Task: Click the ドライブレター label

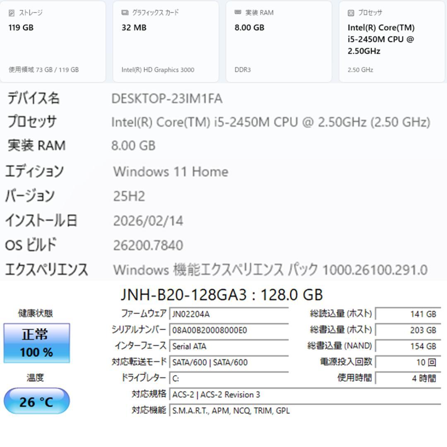Action: coord(144,378)
